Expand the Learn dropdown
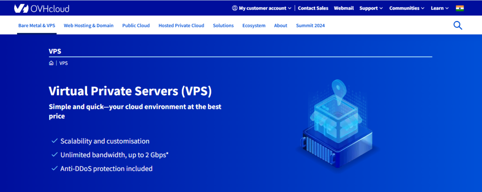 coord(440,8)
